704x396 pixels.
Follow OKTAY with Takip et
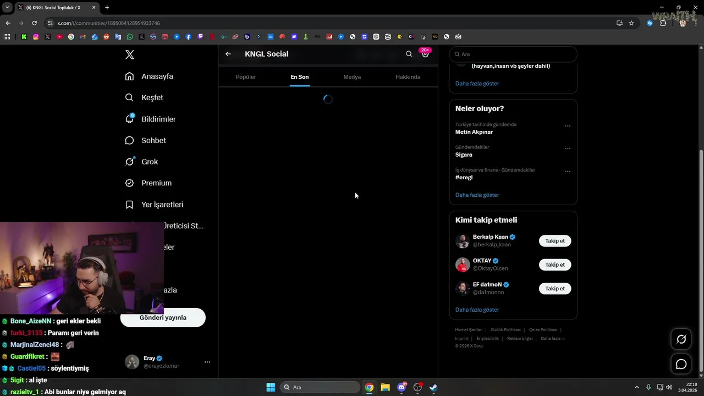click(555, 265)
